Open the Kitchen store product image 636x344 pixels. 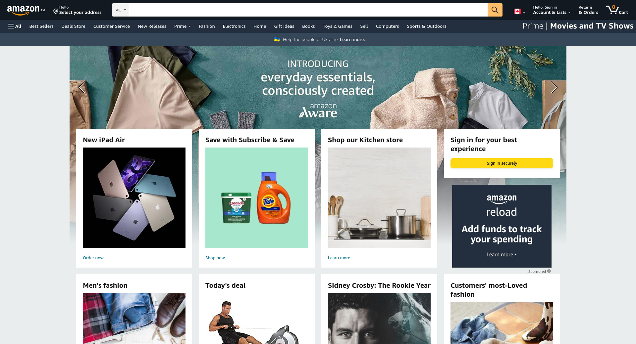tap(379, 198)
